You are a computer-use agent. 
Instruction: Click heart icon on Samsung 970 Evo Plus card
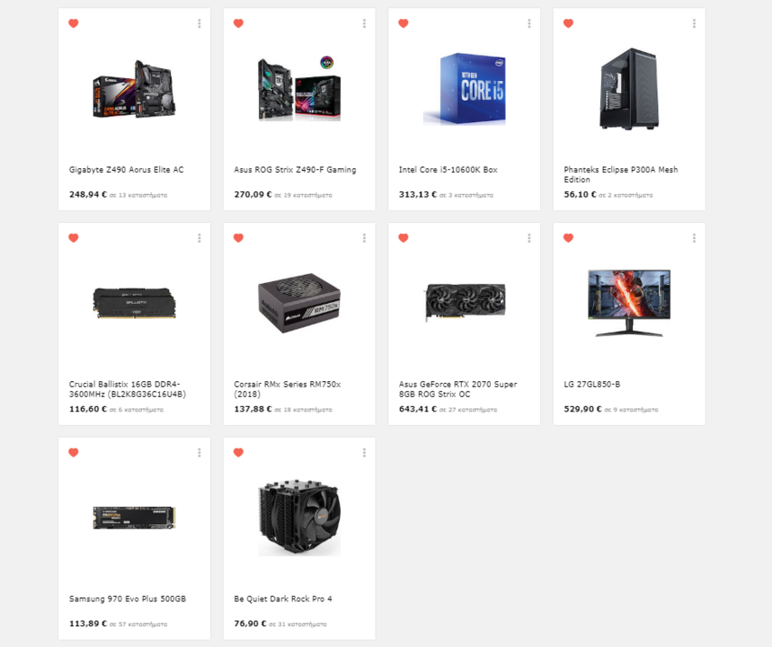point(74,453)
